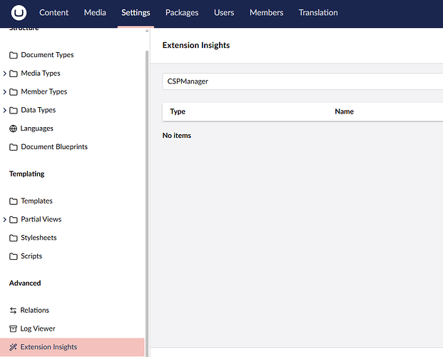443x357 pixels.
Task: Open the Relations item
Action: 35,310
